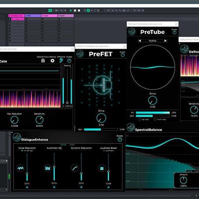Select the track 4 Audio header

(66, 16)
